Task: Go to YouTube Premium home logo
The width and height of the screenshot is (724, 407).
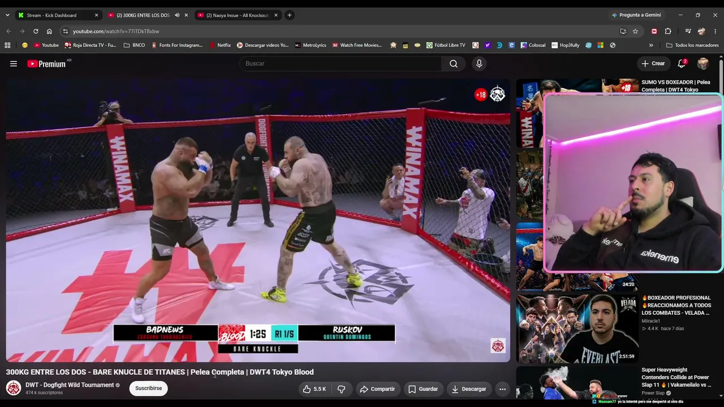Action: coord(46,64)
